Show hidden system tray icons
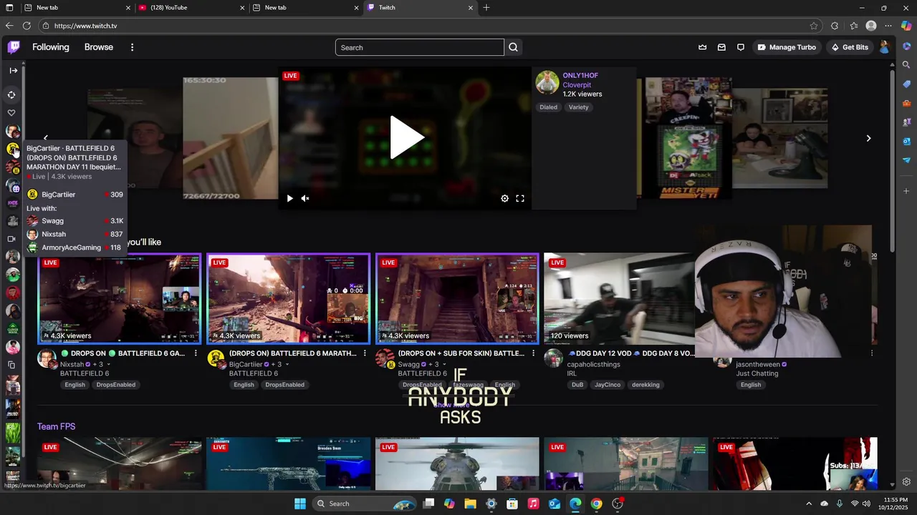 tap(809, 504)
